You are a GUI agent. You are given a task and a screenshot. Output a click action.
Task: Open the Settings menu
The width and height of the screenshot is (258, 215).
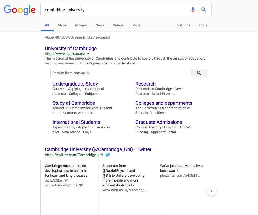click(x=184, y=25)
